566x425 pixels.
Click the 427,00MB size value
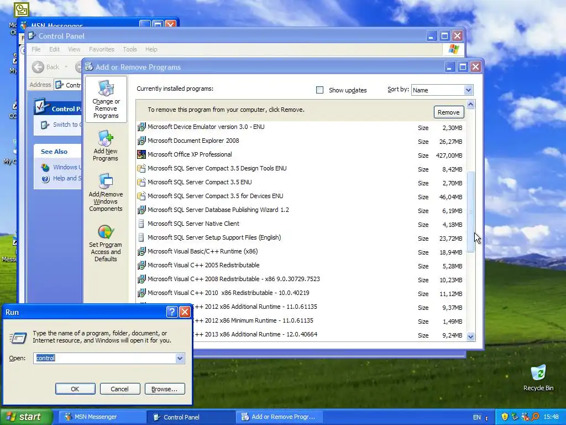(449, 156)
